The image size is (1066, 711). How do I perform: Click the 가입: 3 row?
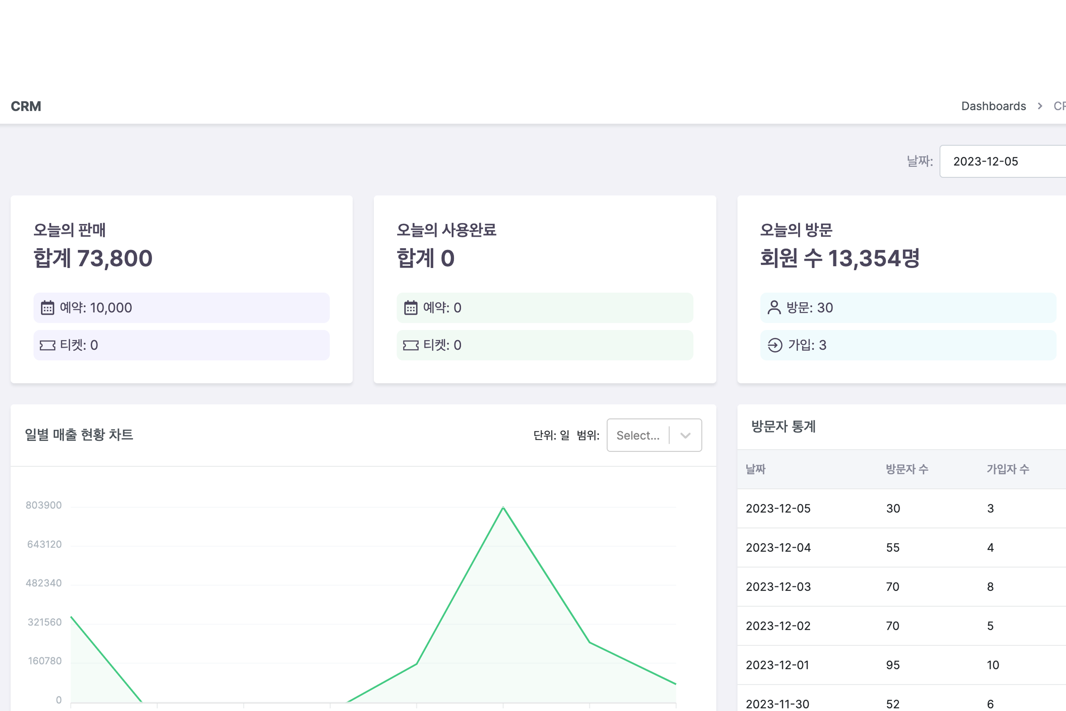(908, 346)
